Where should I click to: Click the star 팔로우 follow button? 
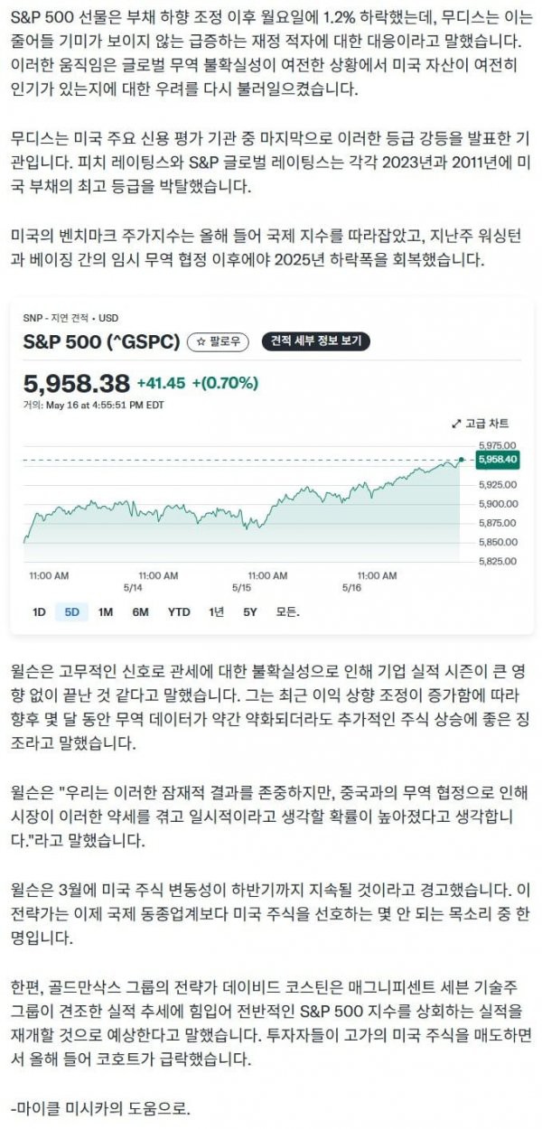[x=220, y=341]
